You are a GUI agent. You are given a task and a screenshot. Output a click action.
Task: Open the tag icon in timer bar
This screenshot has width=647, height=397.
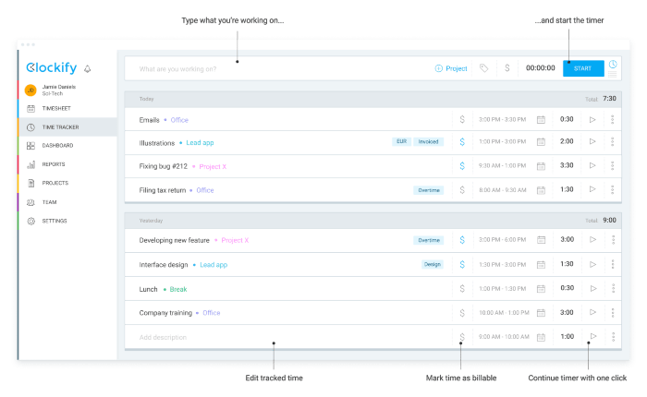(483, 68)
